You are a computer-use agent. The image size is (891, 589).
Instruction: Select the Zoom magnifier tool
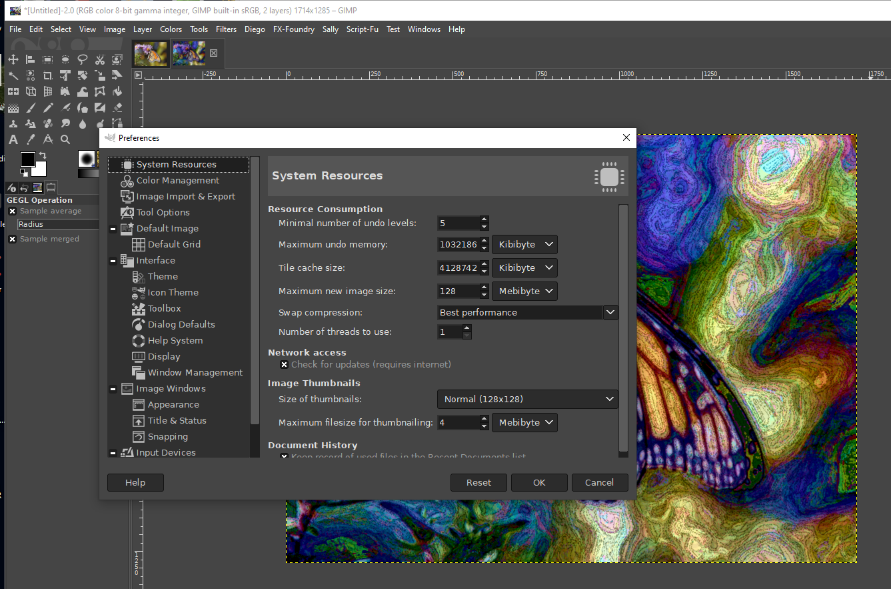(x=65, y=139)
